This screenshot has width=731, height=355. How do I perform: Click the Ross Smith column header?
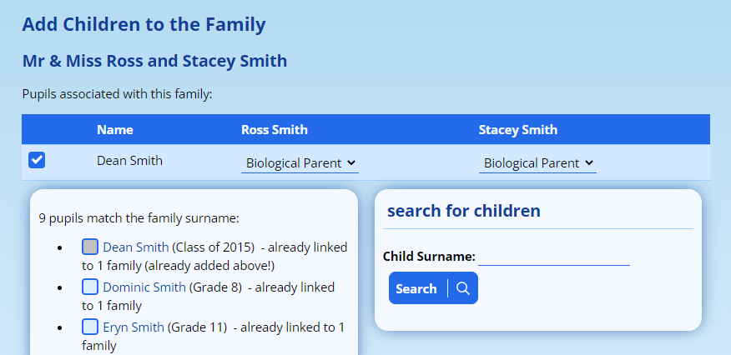coord(274,130)
